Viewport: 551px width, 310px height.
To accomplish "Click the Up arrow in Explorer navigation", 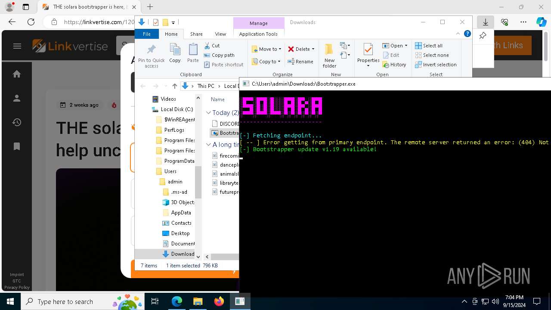I will (x=174, y=86).
